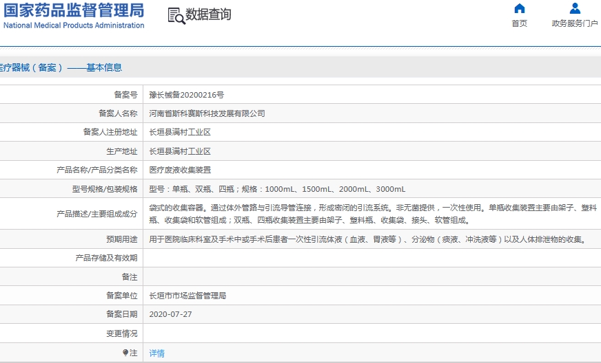Click the 变更情况 label
This screenshot has height=363, width=601.
tap(122, 333)
